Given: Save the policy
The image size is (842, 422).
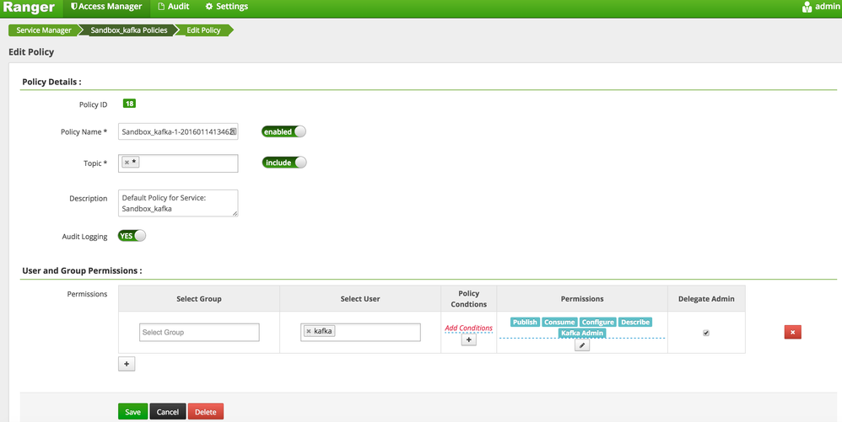Looking at the screenshot, I should [x=132, y=412].
